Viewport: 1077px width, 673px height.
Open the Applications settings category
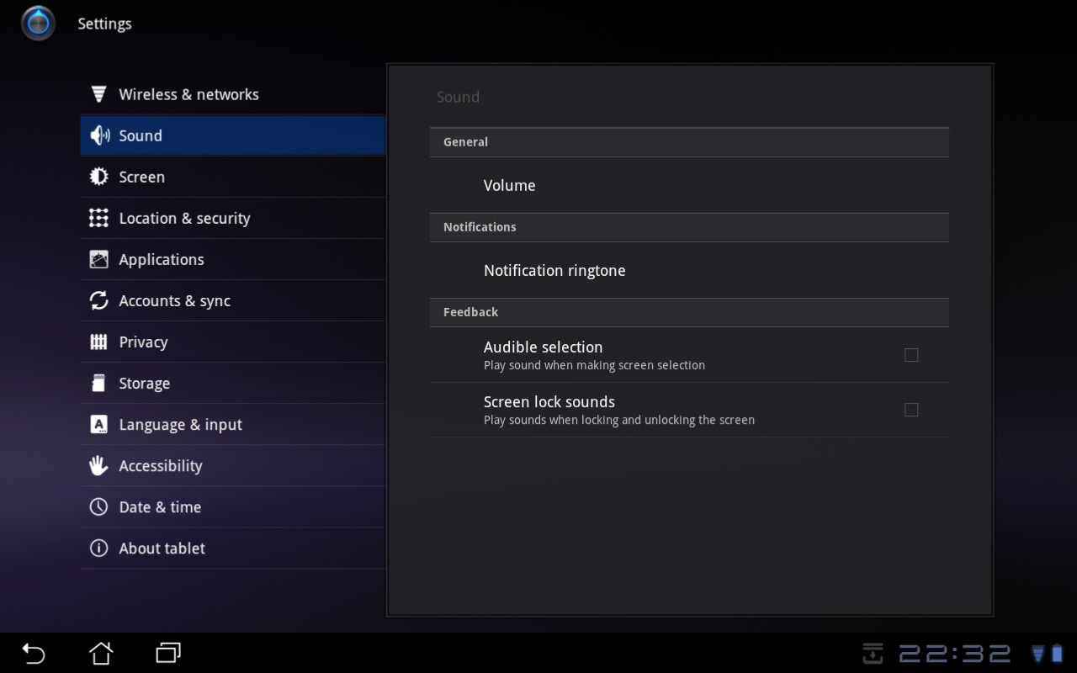(162, 259)
